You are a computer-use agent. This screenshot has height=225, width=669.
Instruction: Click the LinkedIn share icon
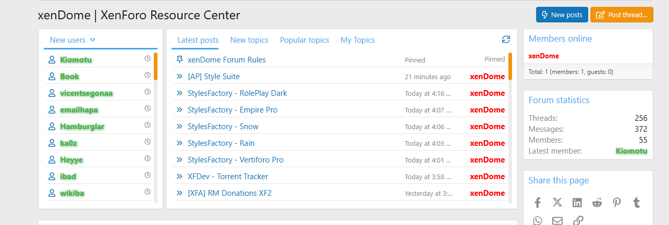577,203
